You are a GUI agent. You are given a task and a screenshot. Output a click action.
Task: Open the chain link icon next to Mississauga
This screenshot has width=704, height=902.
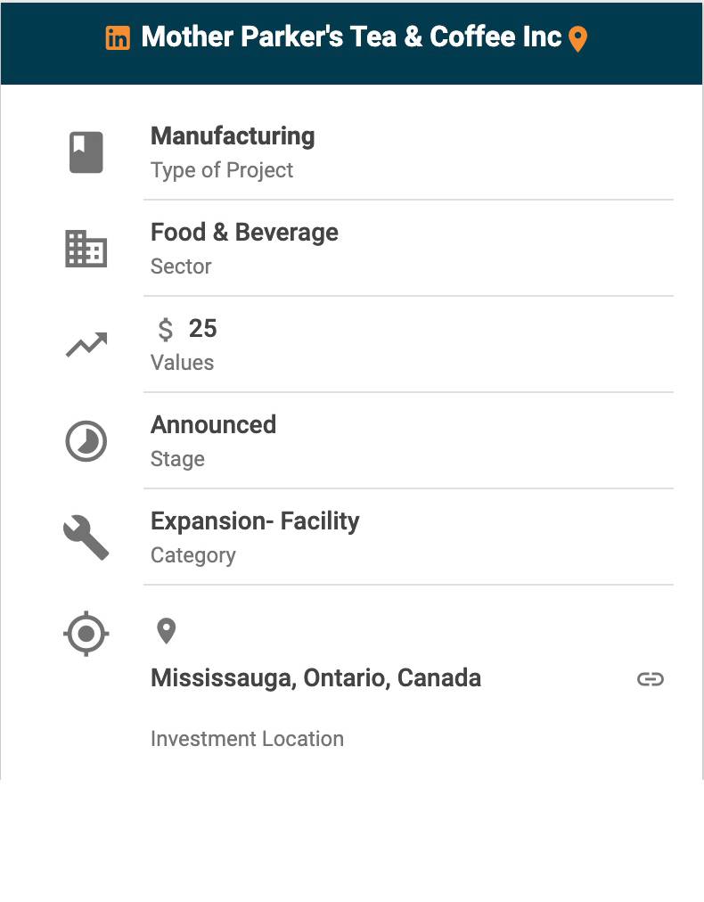[651, 679]
